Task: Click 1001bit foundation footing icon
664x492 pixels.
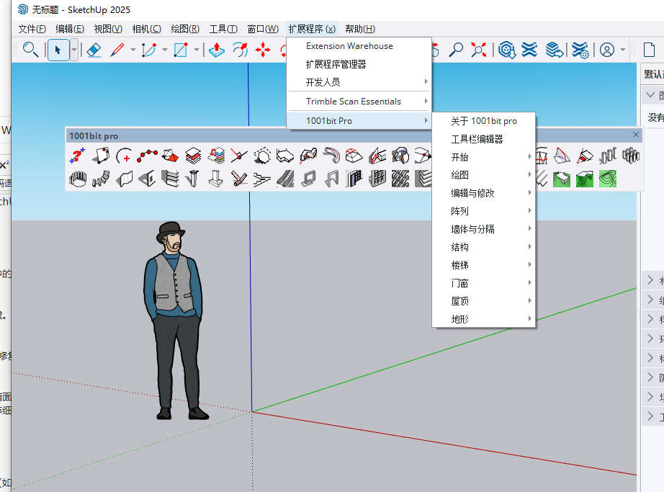Action: tap(216, 179)
